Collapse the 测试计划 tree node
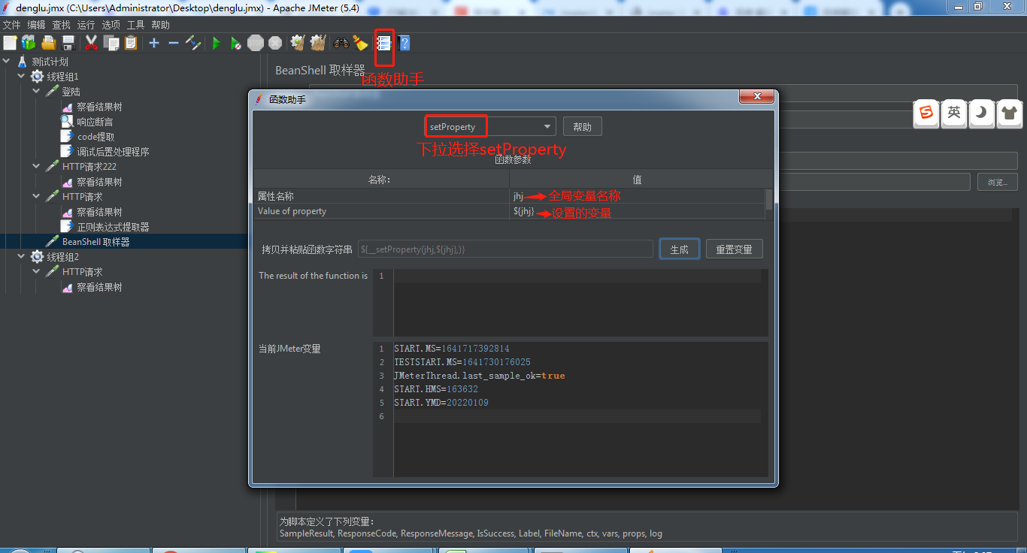Image resolution: width=1027 pixels, height=553 pixels. pyautogui.click(x=7, y=61)
